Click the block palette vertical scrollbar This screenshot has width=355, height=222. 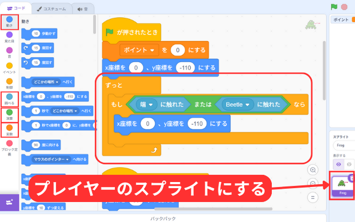(94, 24)
